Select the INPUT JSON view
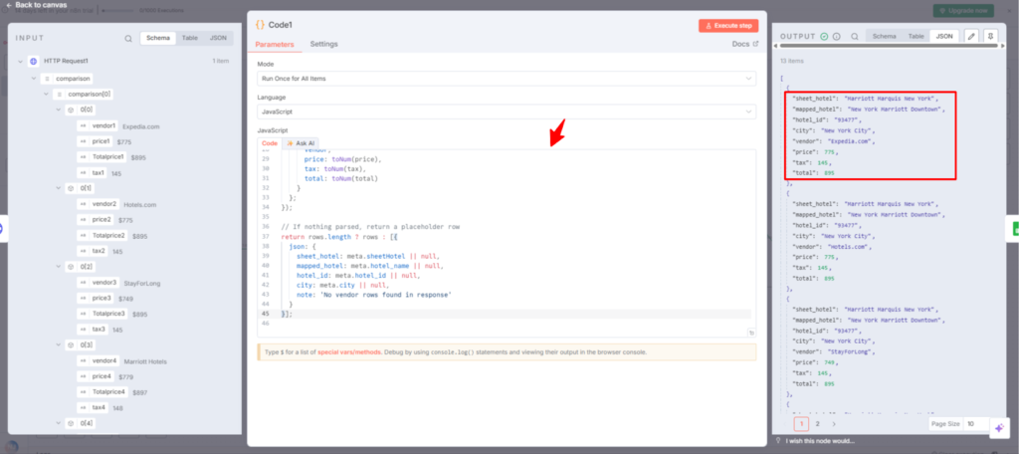The width and height of the screenshot is (1019, 454). click(218, 38)
